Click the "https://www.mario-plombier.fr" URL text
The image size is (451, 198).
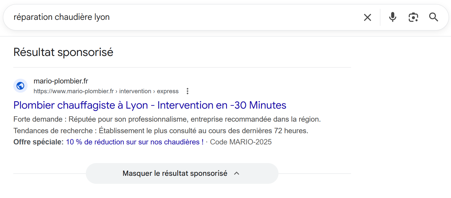pos(73,91)
